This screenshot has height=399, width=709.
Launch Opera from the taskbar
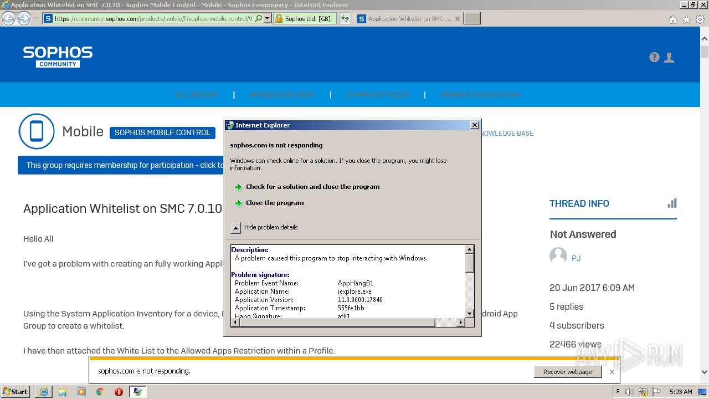click(x=119, y=392)
